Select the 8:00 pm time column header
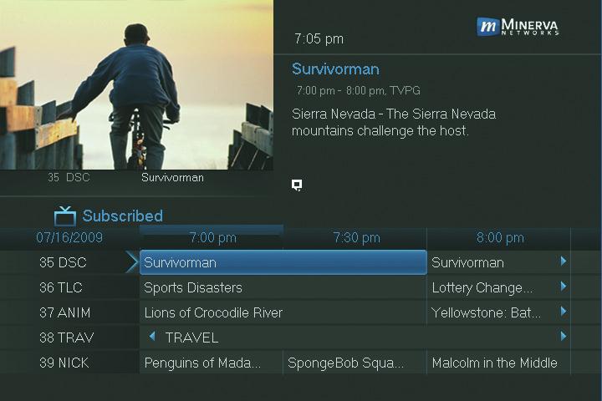 (500, 238)
